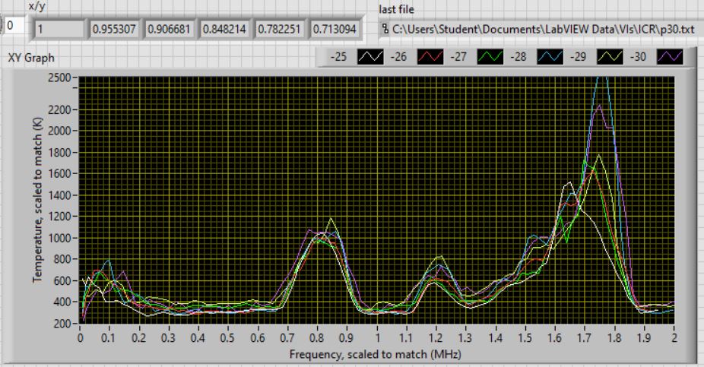This screenshot has height=367, width=704.
Task: Click the frequency axis end value 2
Action: pyautogui.click(x=674, y=337)
